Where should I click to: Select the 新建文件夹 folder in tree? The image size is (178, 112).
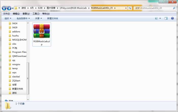(x=17, y=89)
